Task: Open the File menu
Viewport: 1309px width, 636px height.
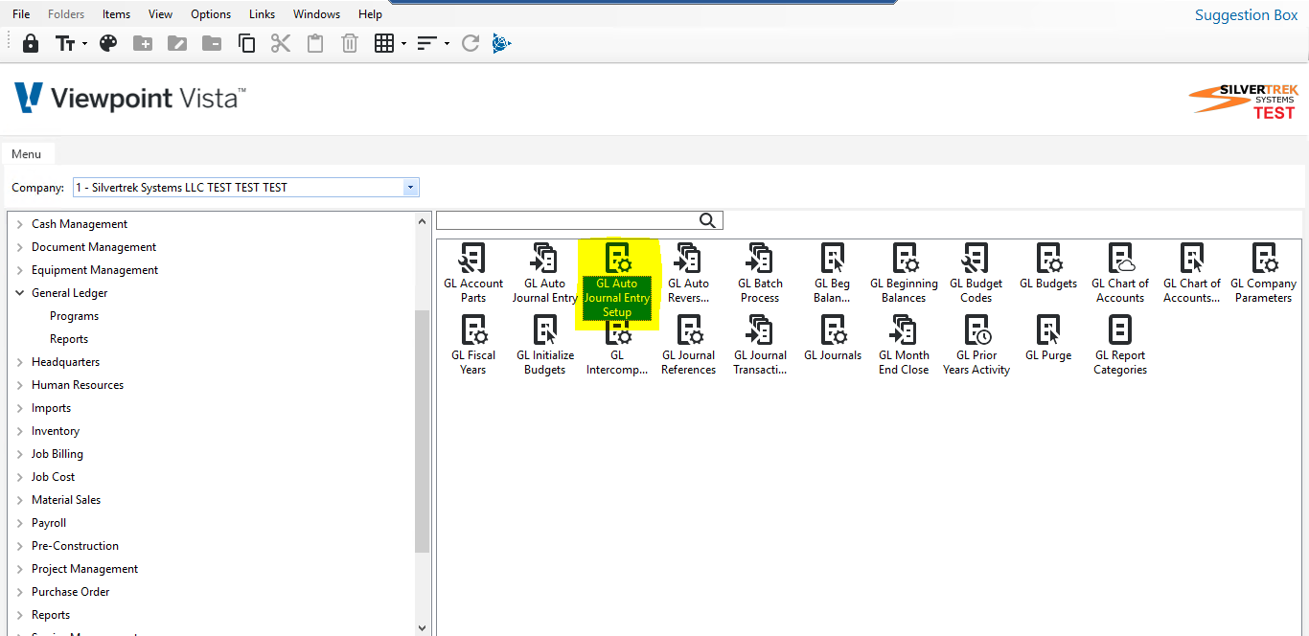Action: pyautogui.click(x=21, y=14)
